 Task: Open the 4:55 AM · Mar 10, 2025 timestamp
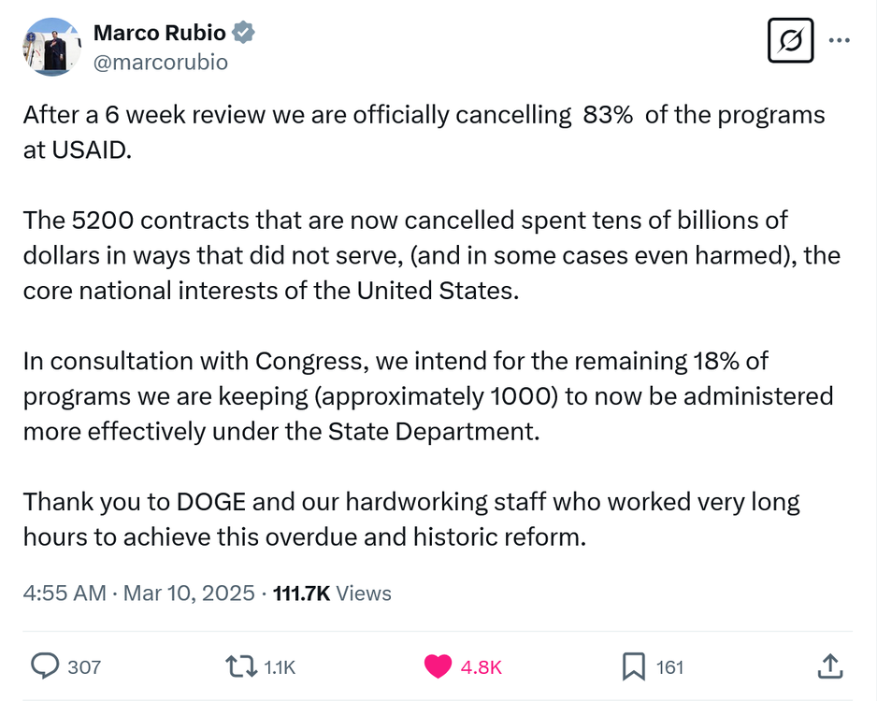138,593
